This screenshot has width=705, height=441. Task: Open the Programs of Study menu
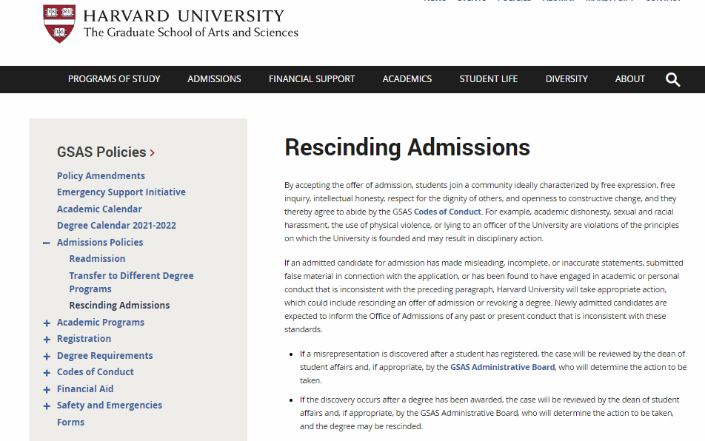[114, 79]
